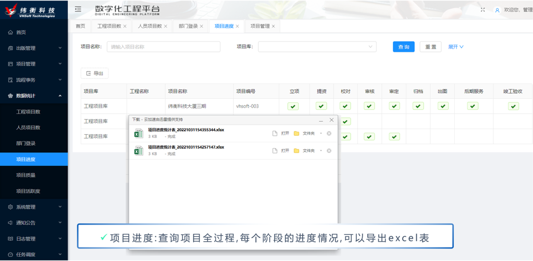
Task: Switch to the 部门登录 tab
Action: tap(188, 26)
